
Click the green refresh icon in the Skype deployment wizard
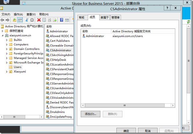(188, 22)
